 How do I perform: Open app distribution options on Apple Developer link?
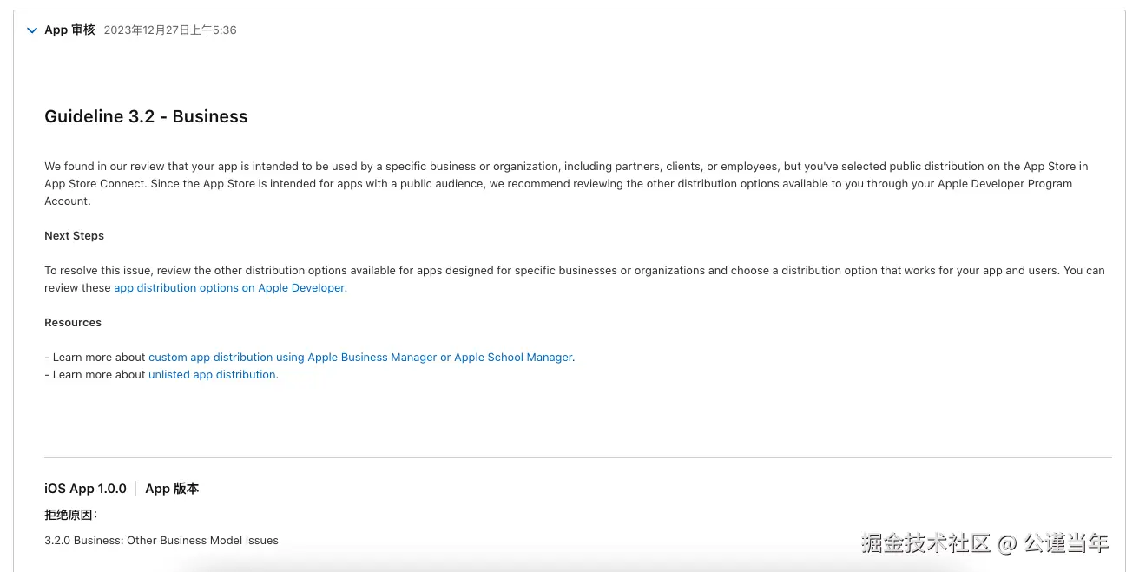click(229, 288)
